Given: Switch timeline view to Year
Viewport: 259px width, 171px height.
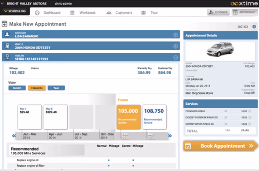Looking at the screenshot, I should (56, 88).
